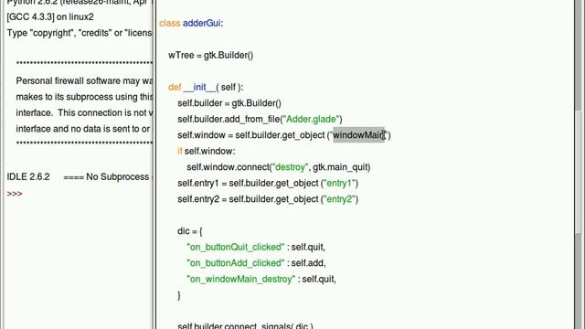Click the "Adder.glade" string in add_from_file

pyautogui.click(x=311, y=120)
